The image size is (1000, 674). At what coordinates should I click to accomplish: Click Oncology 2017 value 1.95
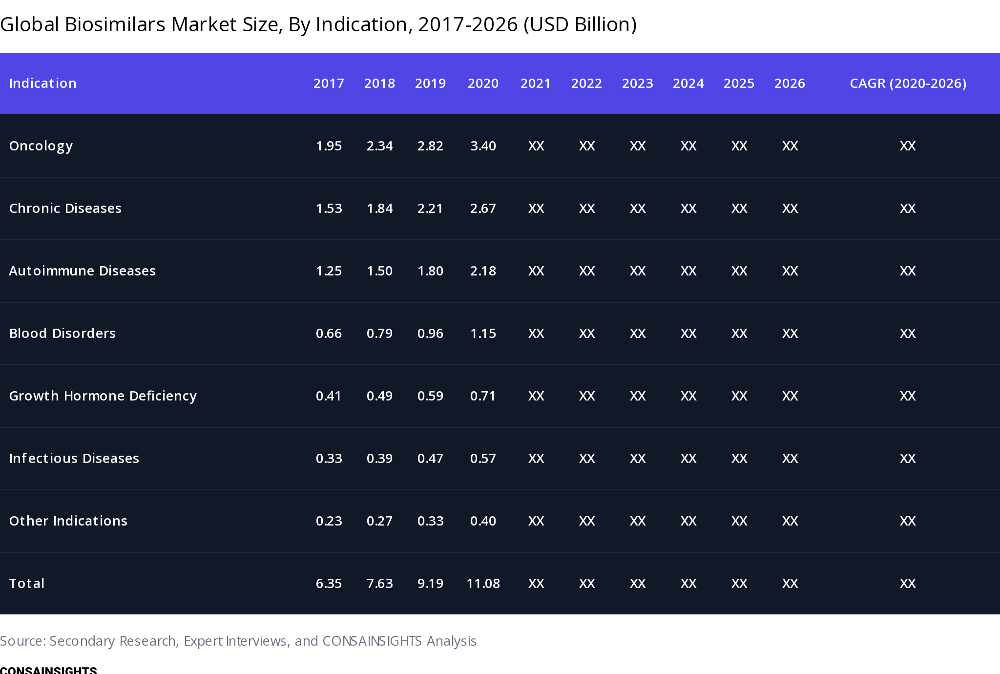click(329, 146)
